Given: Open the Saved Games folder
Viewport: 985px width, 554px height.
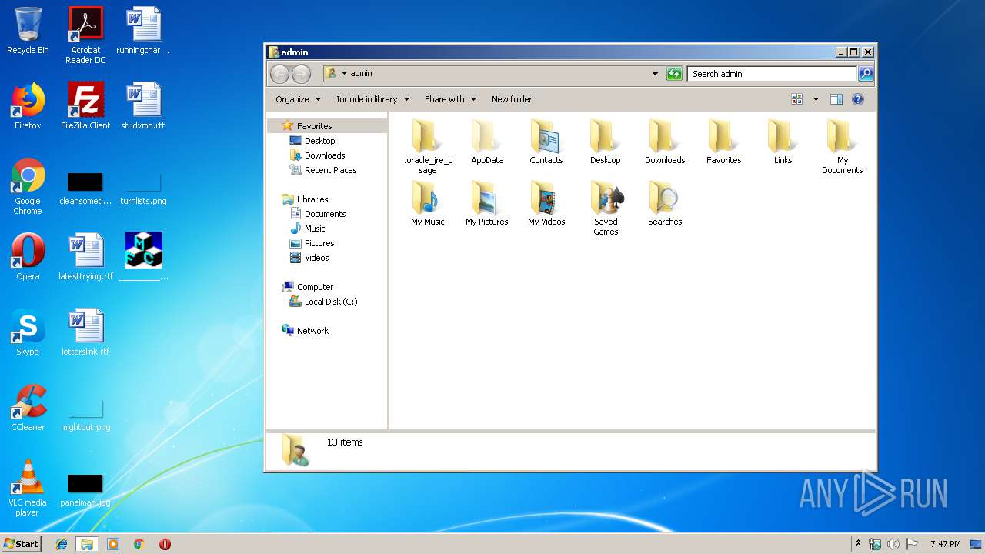Looking at the screenshot, I should click(606, 208).
